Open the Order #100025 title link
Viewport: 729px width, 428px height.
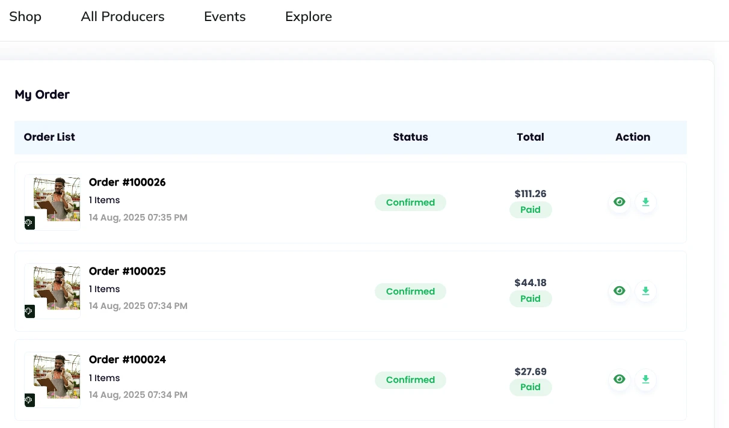[128, 271]
